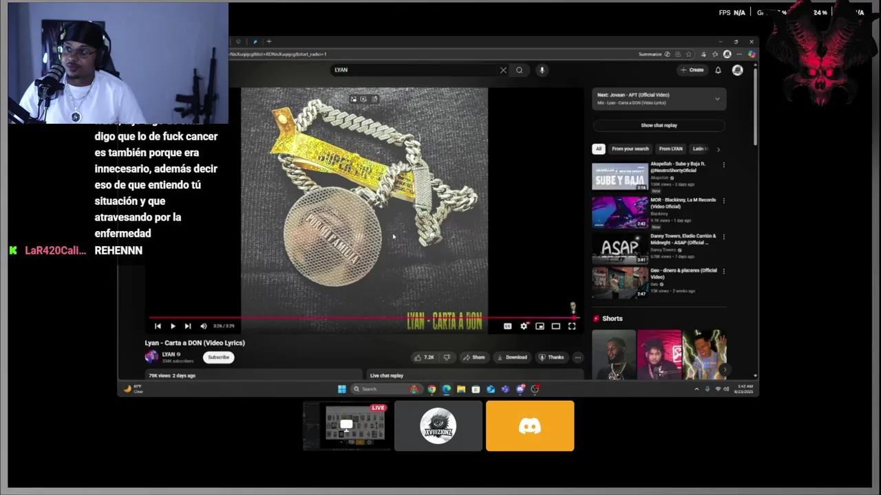881x495 pixels.
Task: Open more actions menu beside Thanks
Action: [577, 357]
